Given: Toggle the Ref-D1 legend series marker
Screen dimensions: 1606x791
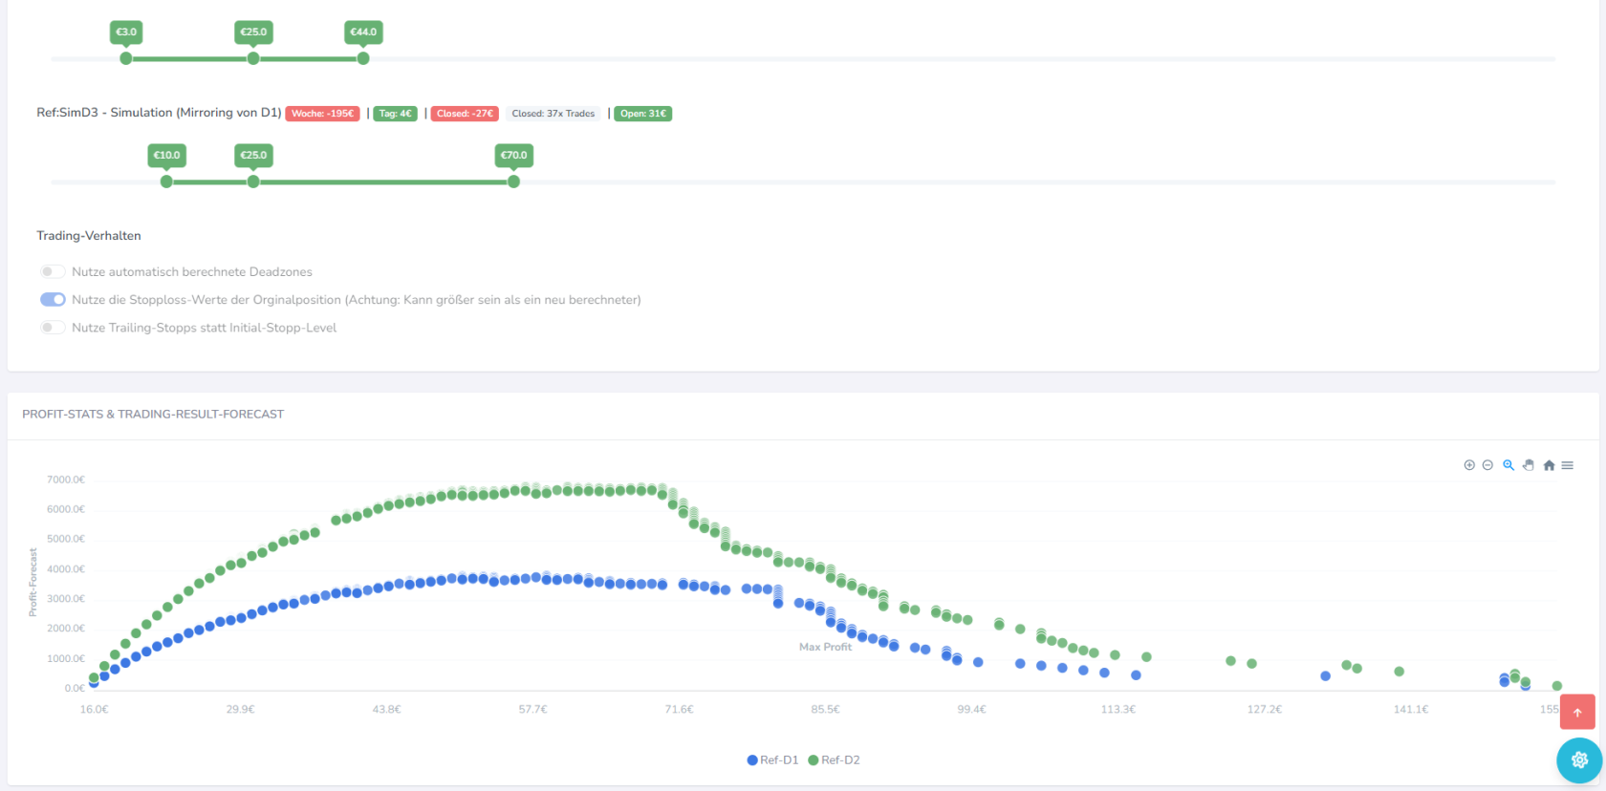Looking at the screenshot, I should (x=752, y=760).
